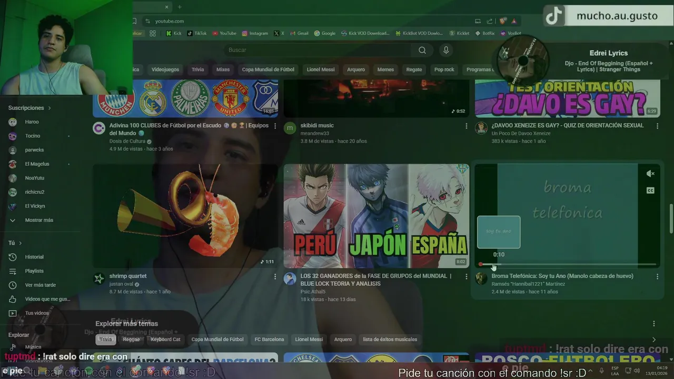Toggle the system tray microphone icon

pos(601,371)
